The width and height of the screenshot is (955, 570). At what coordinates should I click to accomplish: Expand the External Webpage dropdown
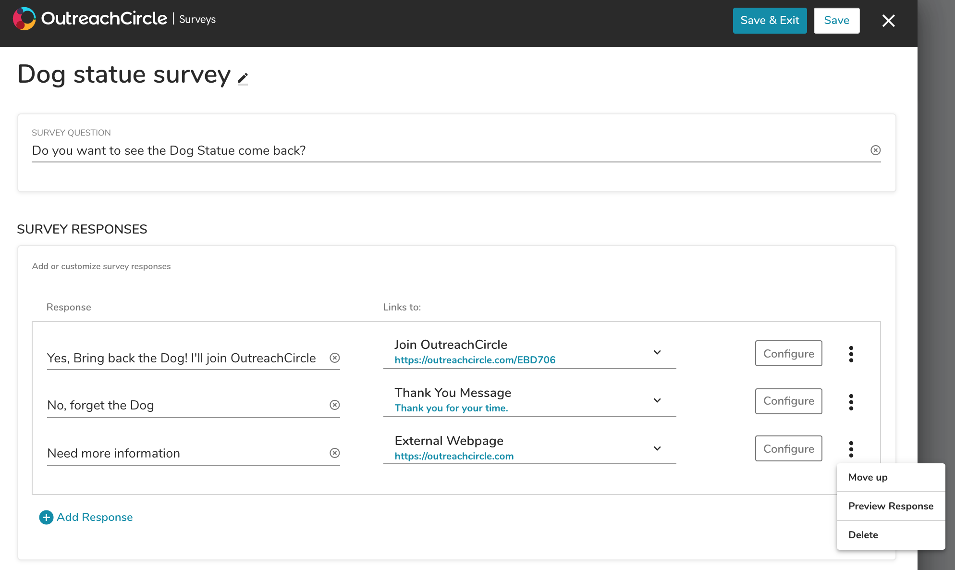click(657, 448)
